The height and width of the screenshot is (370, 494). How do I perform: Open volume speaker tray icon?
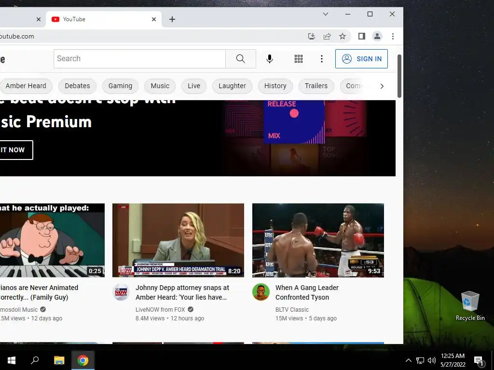click(432, 360)
